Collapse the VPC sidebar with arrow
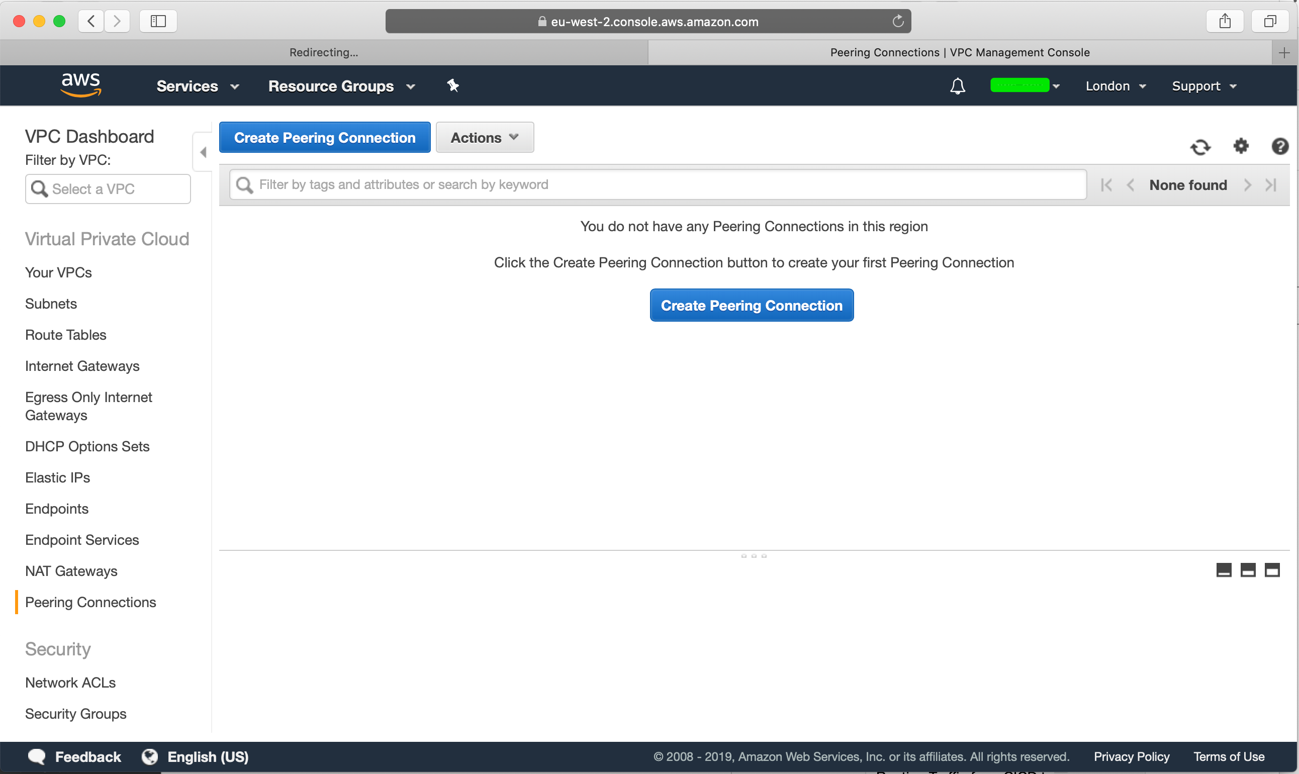Screen dimensions: 1299x774 point(203,152)
